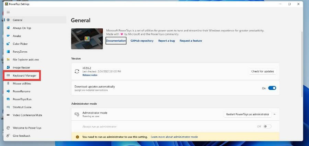Viewport: 309px width, 146px height.
Task: Toggle Always run as administrator switch
Action: click(x=267, y=127)
